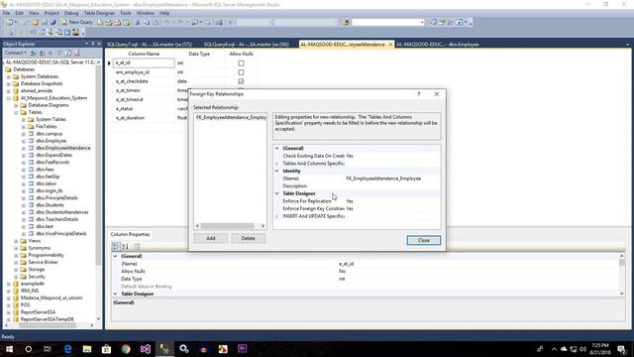Click the Manage Check Constraints icon
The width and height of the screenshot is (634, 357).
click(67, 33)
